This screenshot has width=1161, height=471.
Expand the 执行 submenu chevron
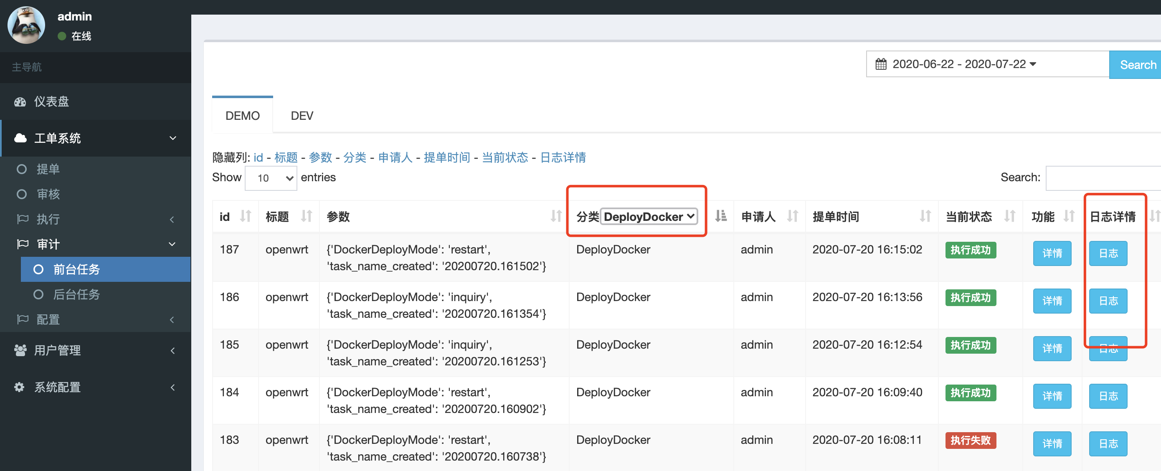point(172,220)
